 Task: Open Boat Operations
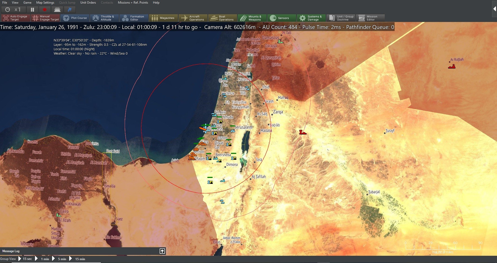(x=222, y=18)
